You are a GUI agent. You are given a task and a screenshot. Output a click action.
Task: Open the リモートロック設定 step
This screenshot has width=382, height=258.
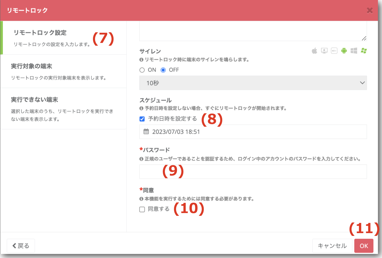click(64, 38)
